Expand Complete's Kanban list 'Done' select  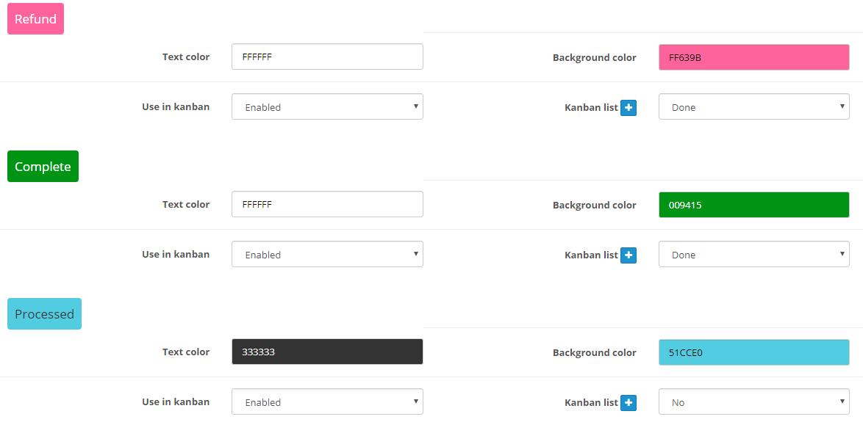tap(753, 255)
